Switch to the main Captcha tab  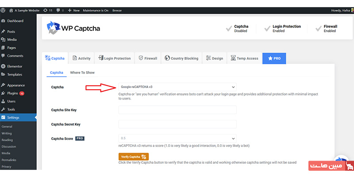pyautogui.click(x=55, y=58)
